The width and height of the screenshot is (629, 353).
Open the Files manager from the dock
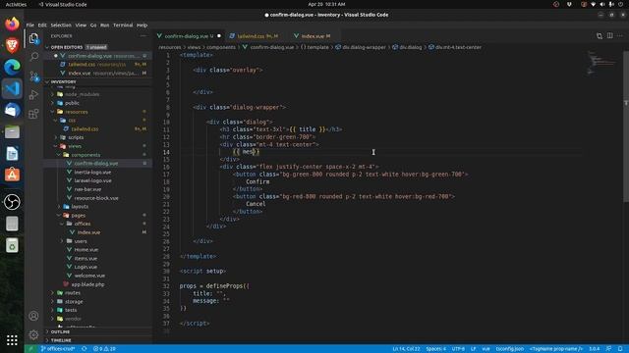[12, 131]
